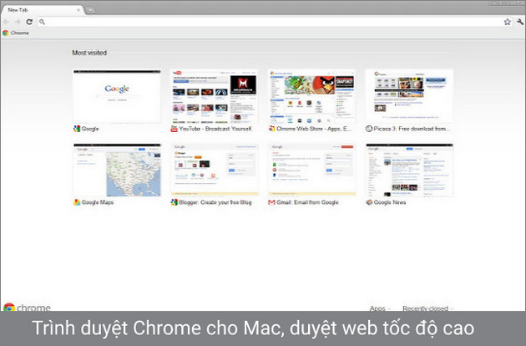Viewport: 526px width, 346px height.
Task: Click the Google favicon under the first thumbnail
Action: click(x=77, y=129)
